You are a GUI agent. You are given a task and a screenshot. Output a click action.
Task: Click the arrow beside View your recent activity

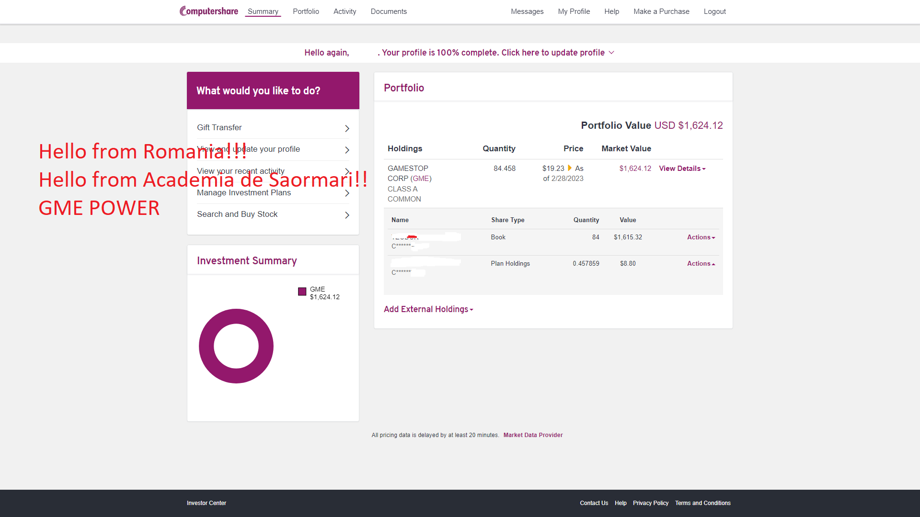coord(347,171)
